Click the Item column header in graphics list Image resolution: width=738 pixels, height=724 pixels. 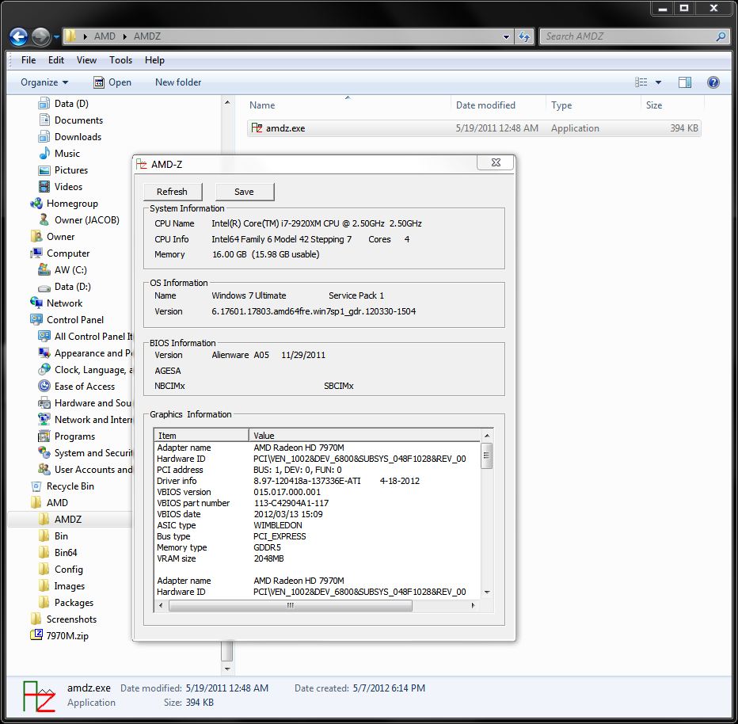click(x=201, y=436)
